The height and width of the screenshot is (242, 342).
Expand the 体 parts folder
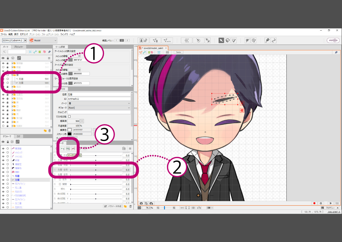13,122
